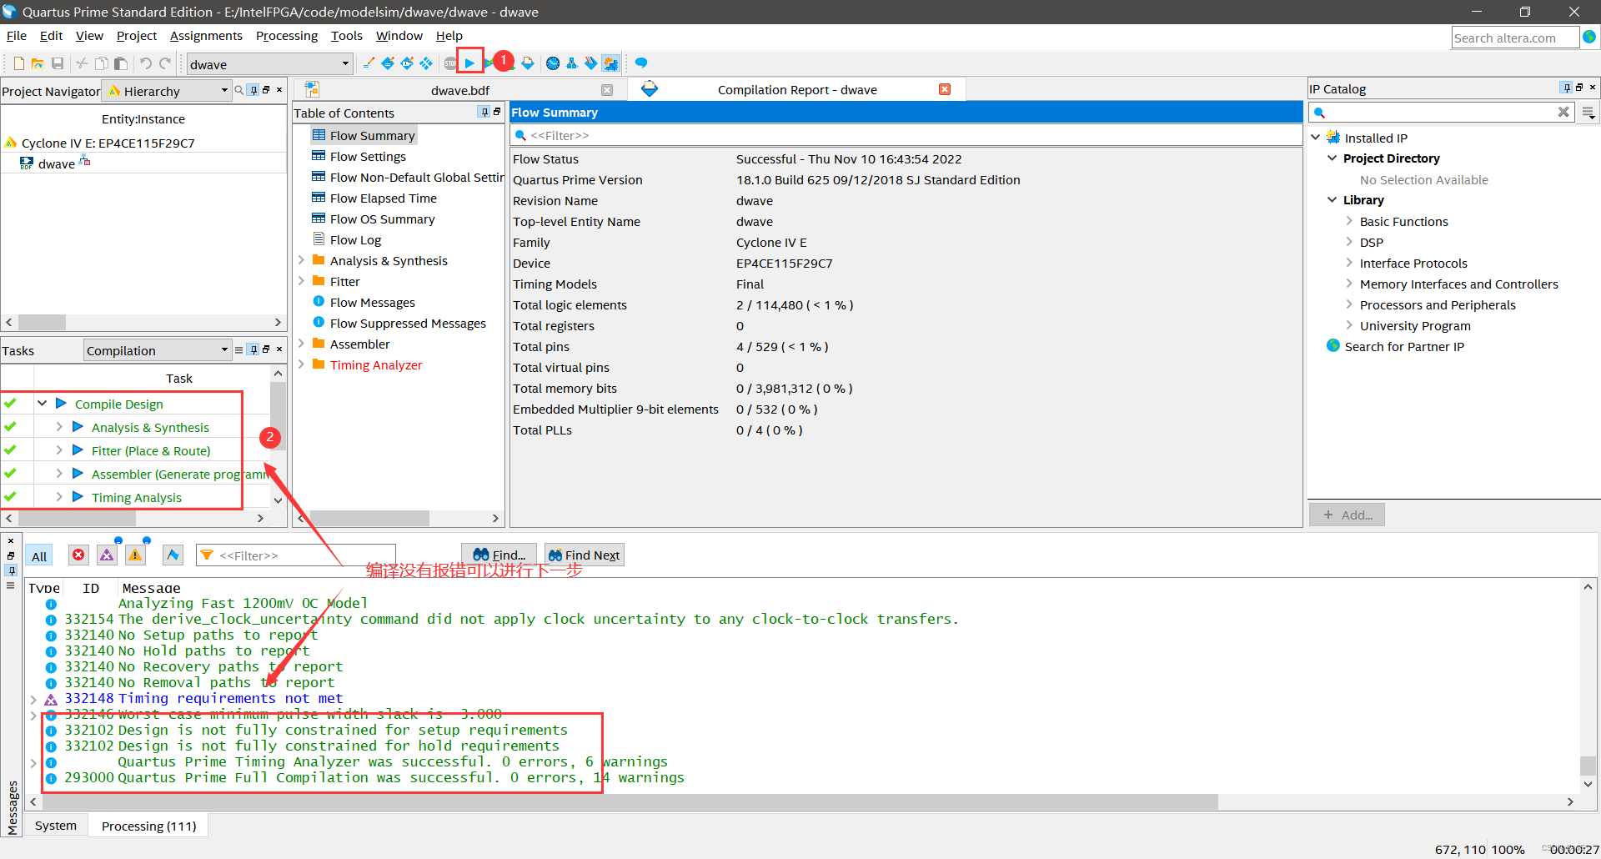Expand the Analysis & Synthesis report folder
The height and width of the screenshot is (859, 1601).
(x=301, y=260)
